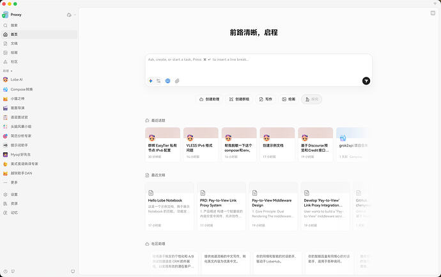Image resolution: width=441 pixels, height=277 pixels.
Task: Click the highlighted Research button below input
Action: (312, 99)
